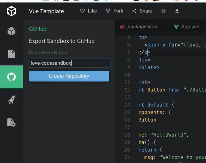Click the Create Repository button
This screenshot has height=163, width=206.
(x=69, y=76)
